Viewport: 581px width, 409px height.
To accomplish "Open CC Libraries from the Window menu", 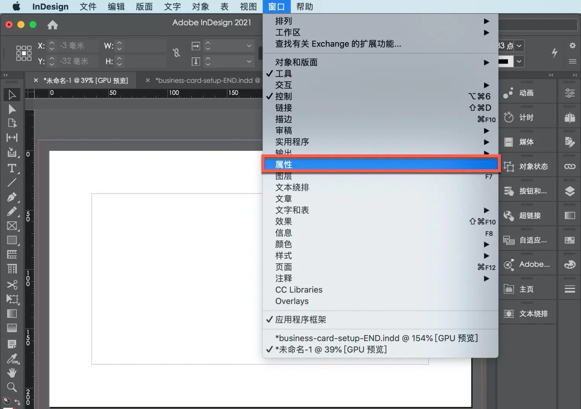I will (x=299, y=289).
